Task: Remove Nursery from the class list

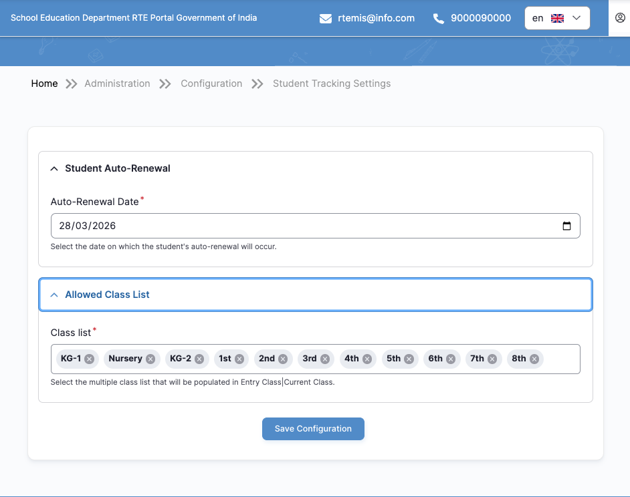Action: point(150,359)
